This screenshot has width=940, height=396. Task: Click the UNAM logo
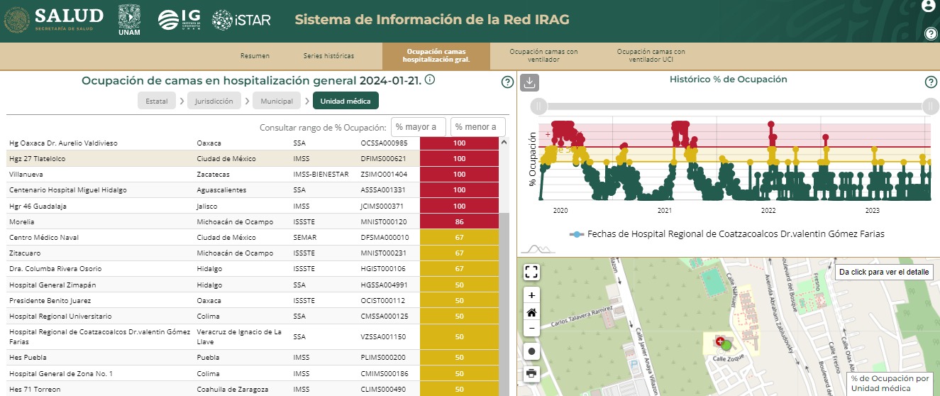tap(129, 20)
